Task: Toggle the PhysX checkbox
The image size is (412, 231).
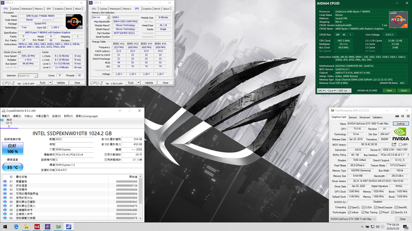Action: coord(381,212)
